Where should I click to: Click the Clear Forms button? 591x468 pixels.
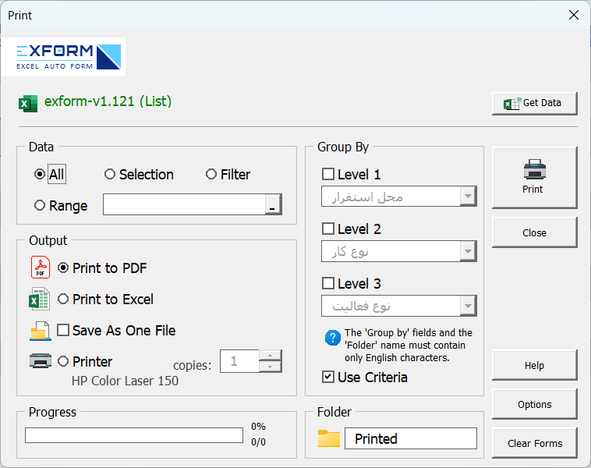point(534,443)
